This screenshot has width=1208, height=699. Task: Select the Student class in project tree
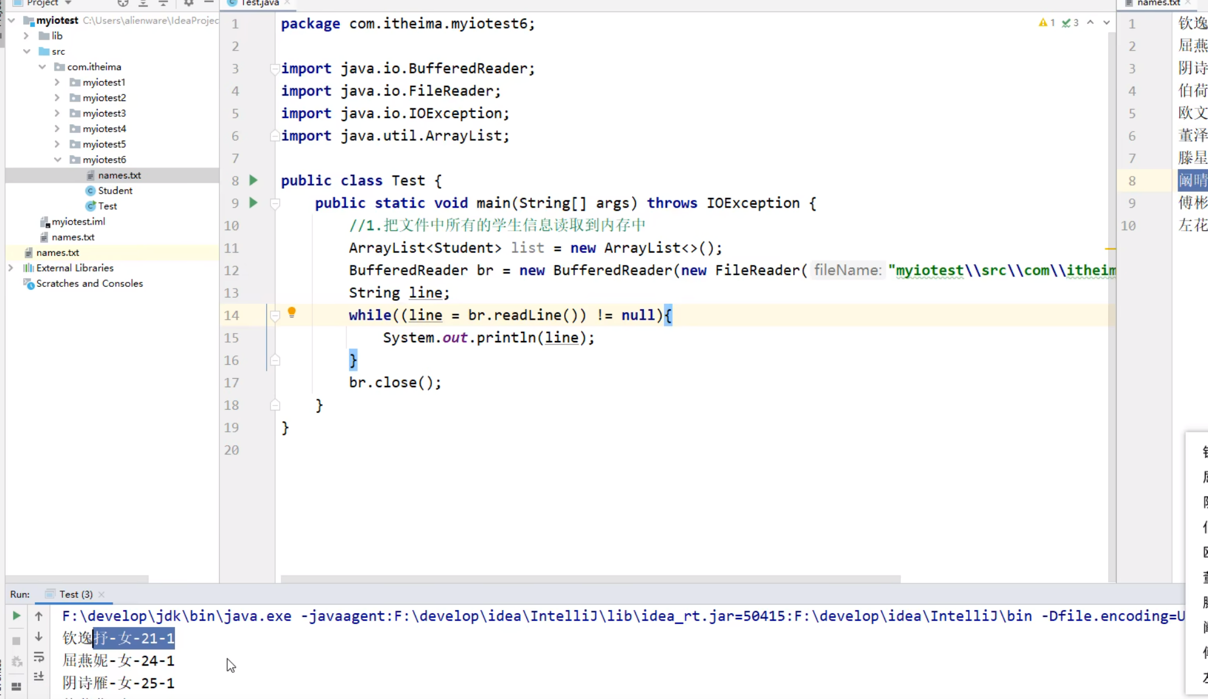(x=115, y=191)
